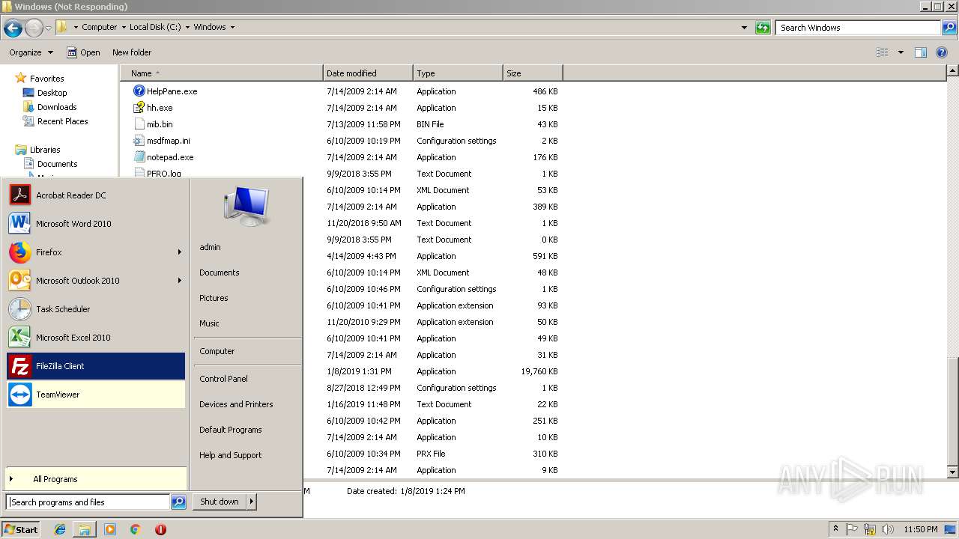Open Organize dropdown menu
The height and width of the screenshot is (539, 959).
click(x=31, y=52)
